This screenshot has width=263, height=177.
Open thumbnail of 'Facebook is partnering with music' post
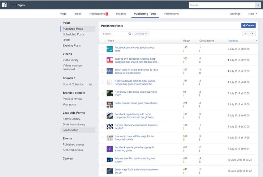click(x=110, y=116)
